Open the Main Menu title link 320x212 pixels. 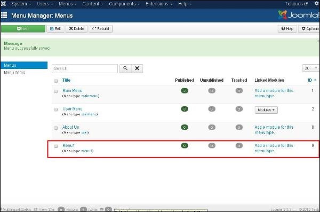[72, 90]
